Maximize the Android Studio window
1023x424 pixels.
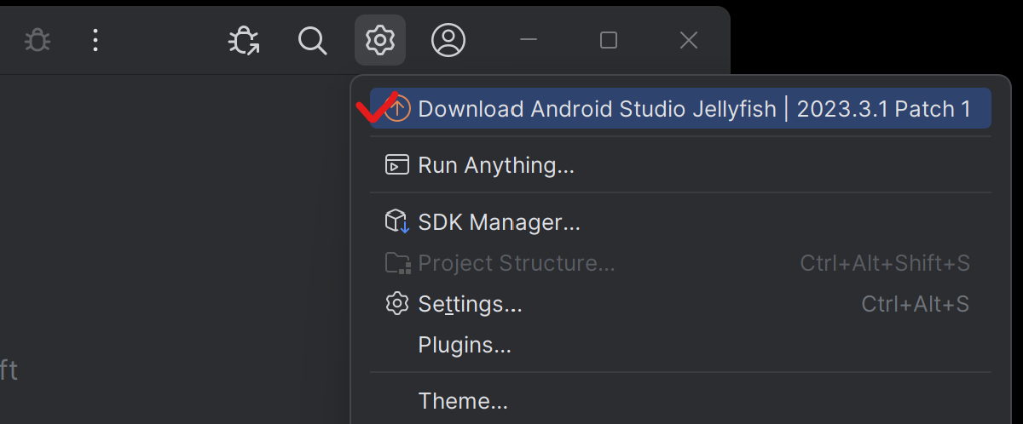609,40
